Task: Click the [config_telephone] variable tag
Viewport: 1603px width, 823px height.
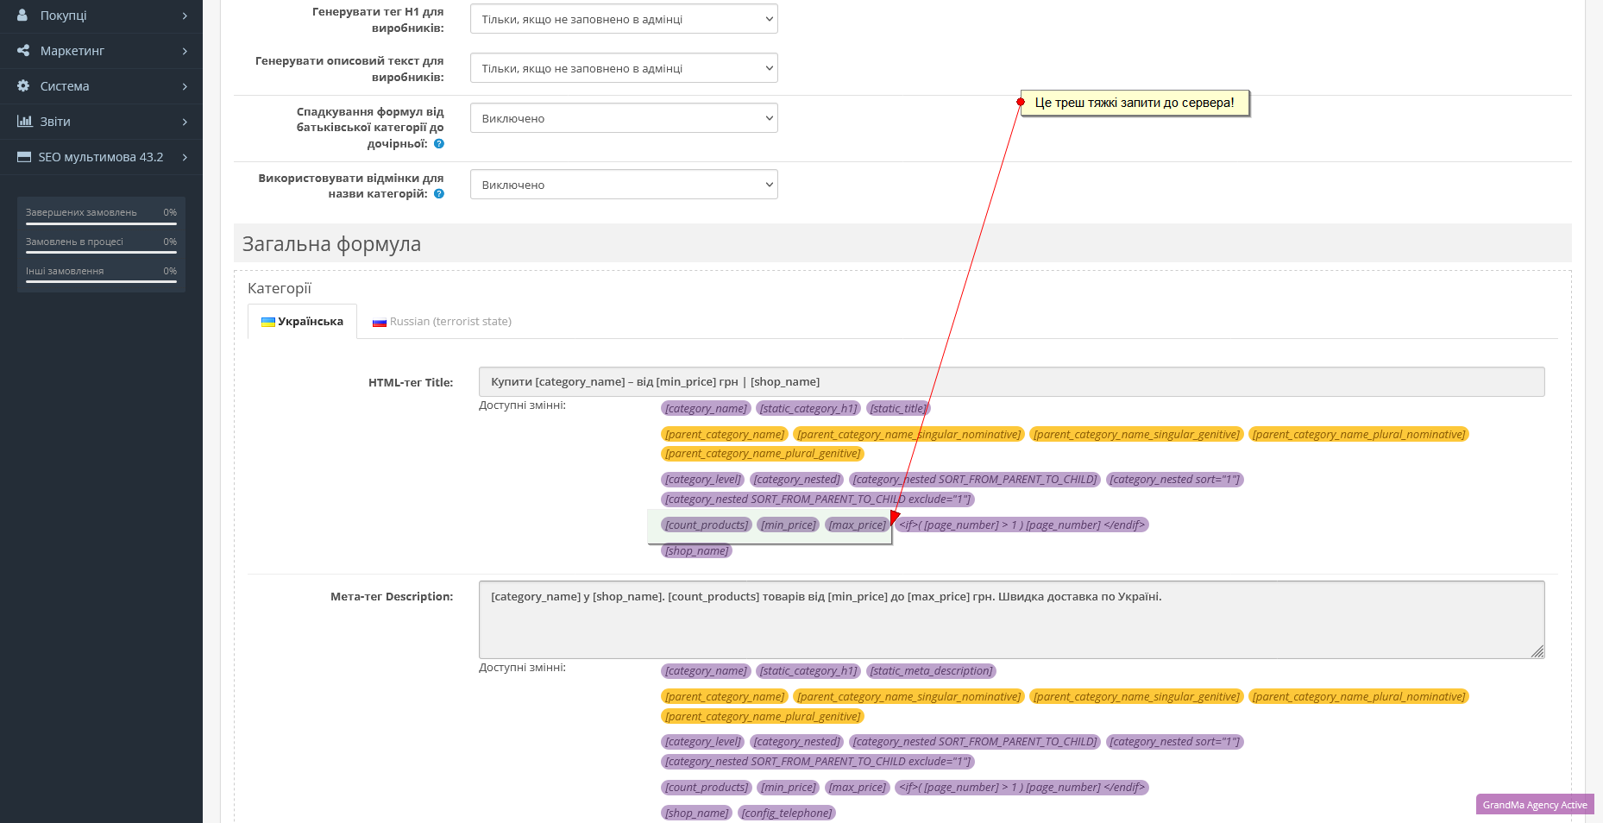Action: click(787, 813)
